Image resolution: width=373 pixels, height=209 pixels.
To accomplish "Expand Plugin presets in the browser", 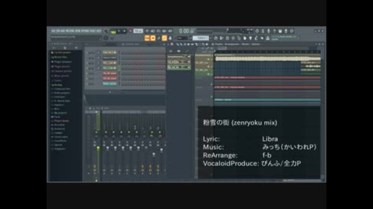I will coord(62,67).
